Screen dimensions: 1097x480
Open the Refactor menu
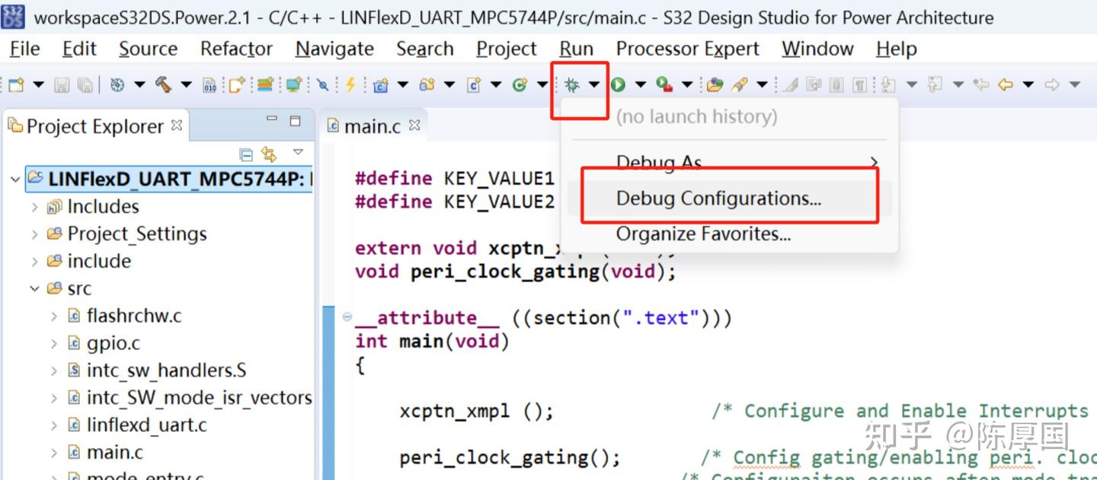point(236,49)
